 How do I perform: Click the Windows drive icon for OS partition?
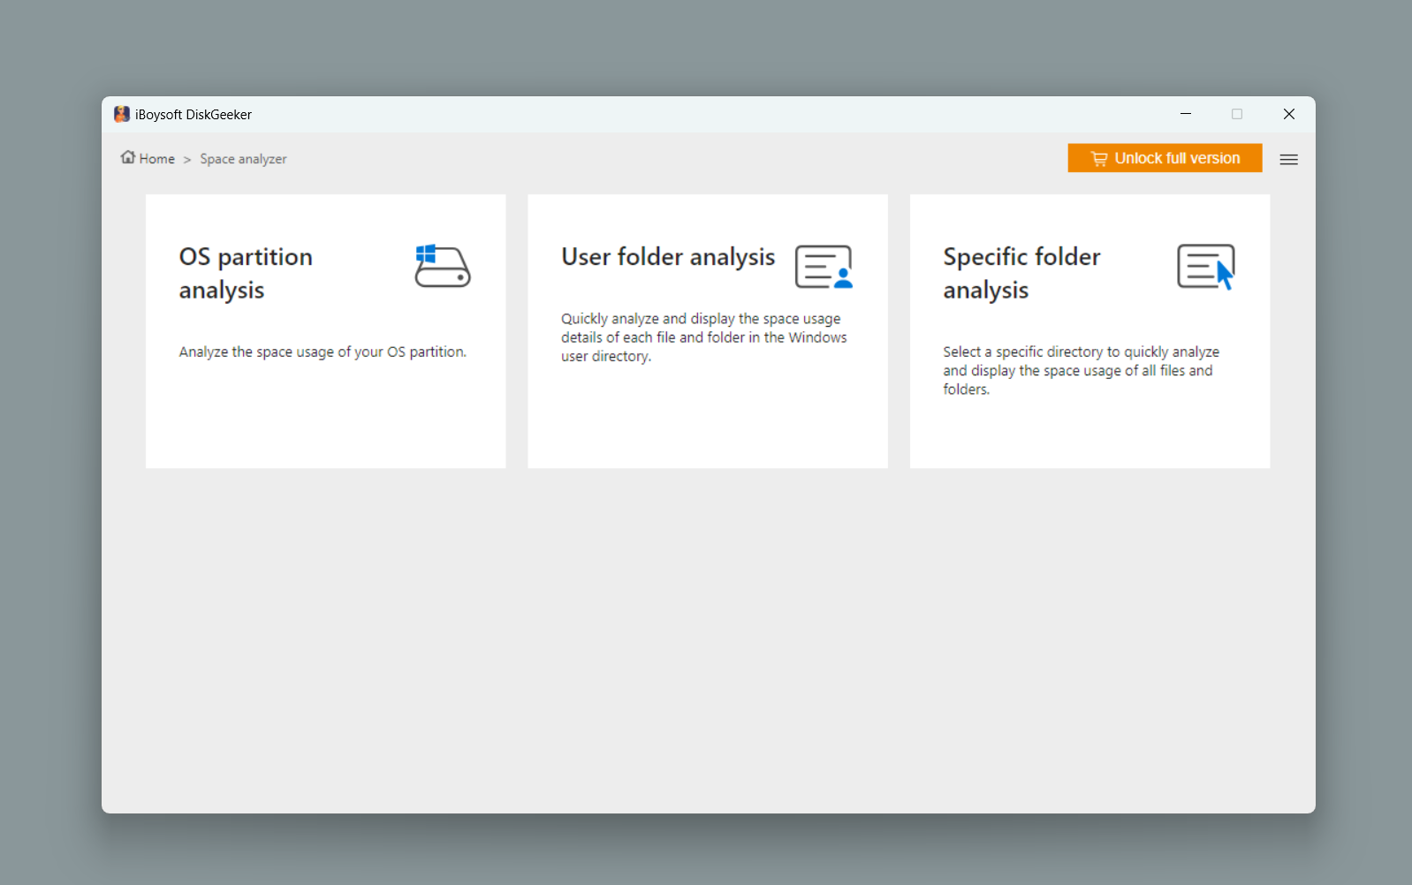(x=442, y=267)
